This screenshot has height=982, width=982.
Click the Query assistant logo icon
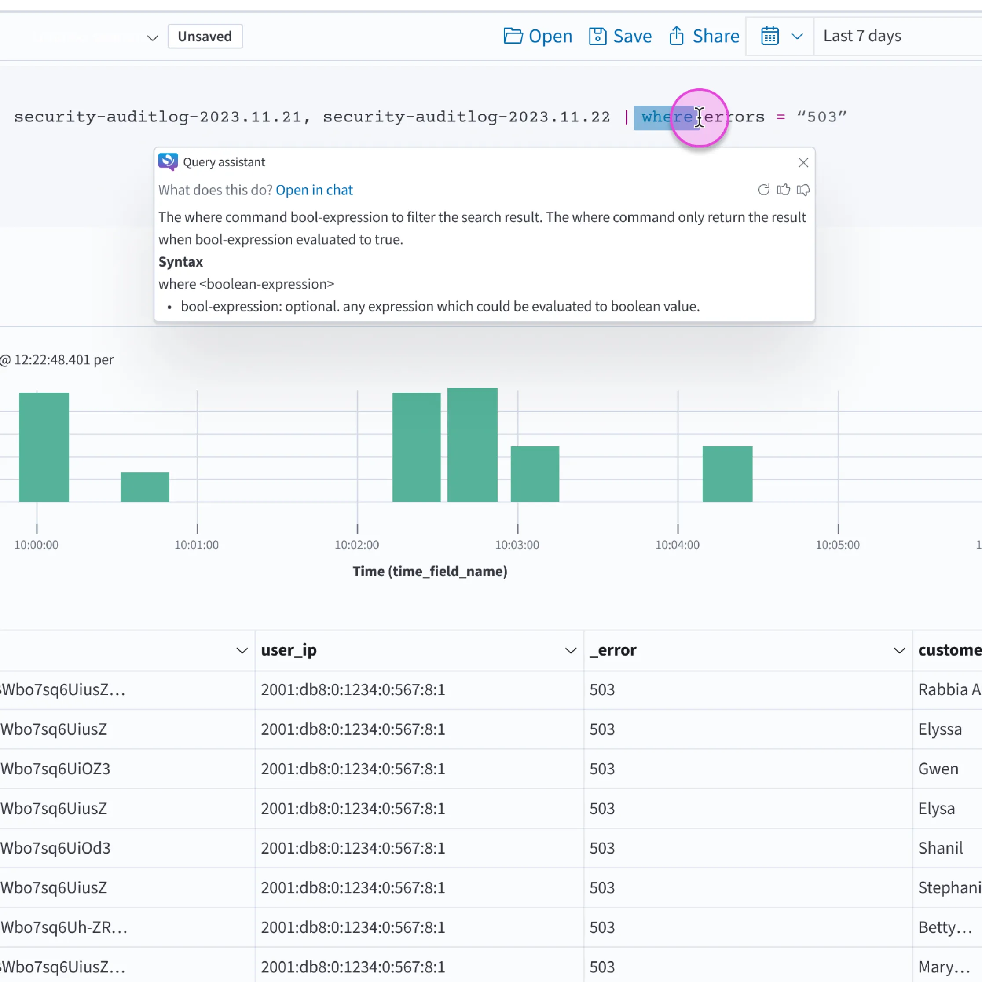point(168,162)
